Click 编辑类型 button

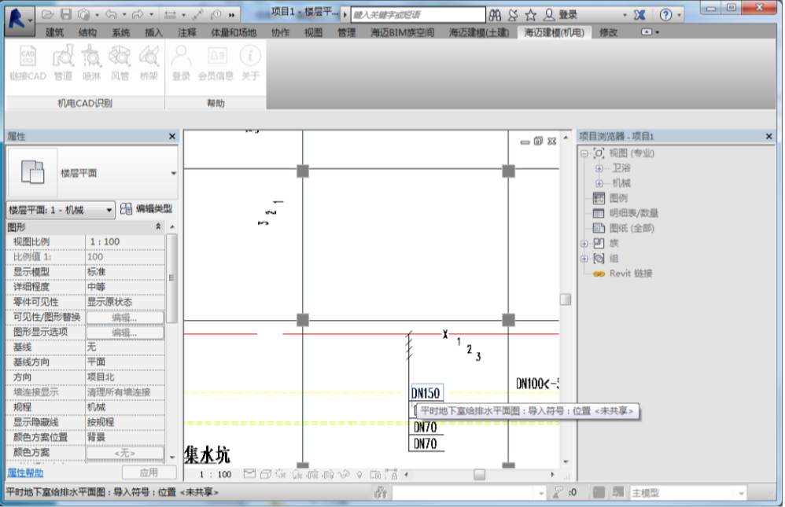[x=146, y=209]
